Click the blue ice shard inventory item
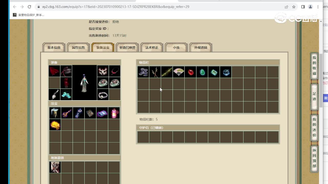 (x=226, y=72)
